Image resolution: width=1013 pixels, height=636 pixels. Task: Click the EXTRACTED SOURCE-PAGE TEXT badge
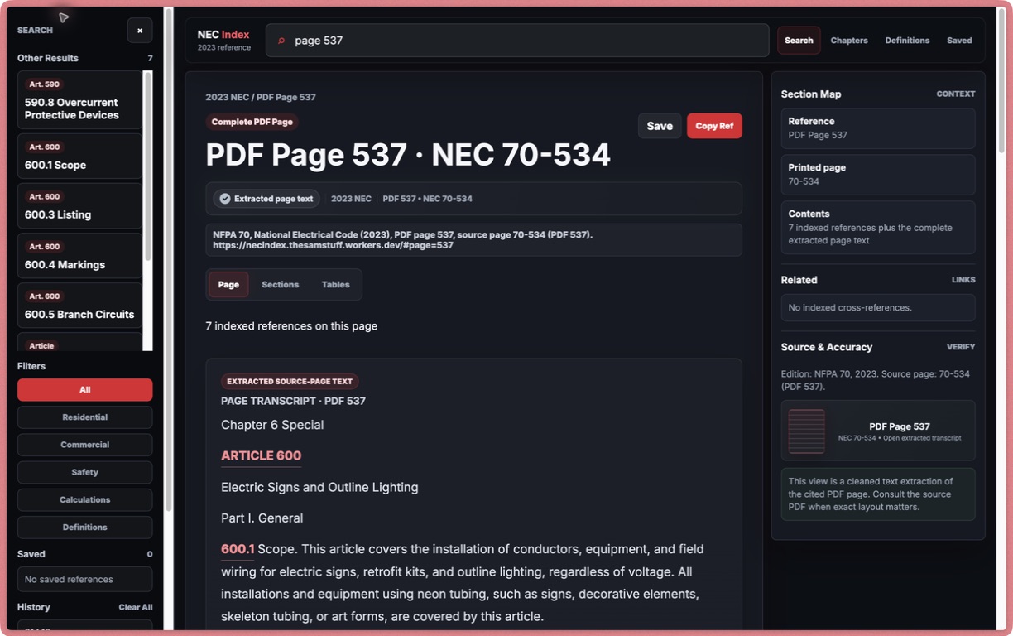pos(290,382)
